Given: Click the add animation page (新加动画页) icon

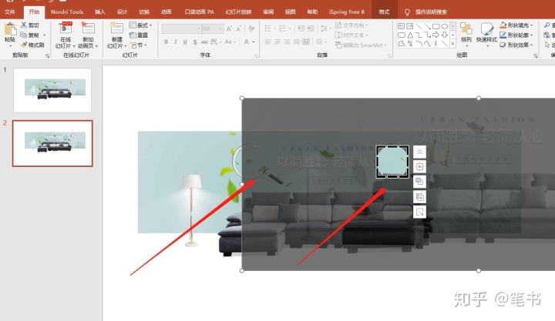Looking at the screenshot, I should click(x=88, y=28).
